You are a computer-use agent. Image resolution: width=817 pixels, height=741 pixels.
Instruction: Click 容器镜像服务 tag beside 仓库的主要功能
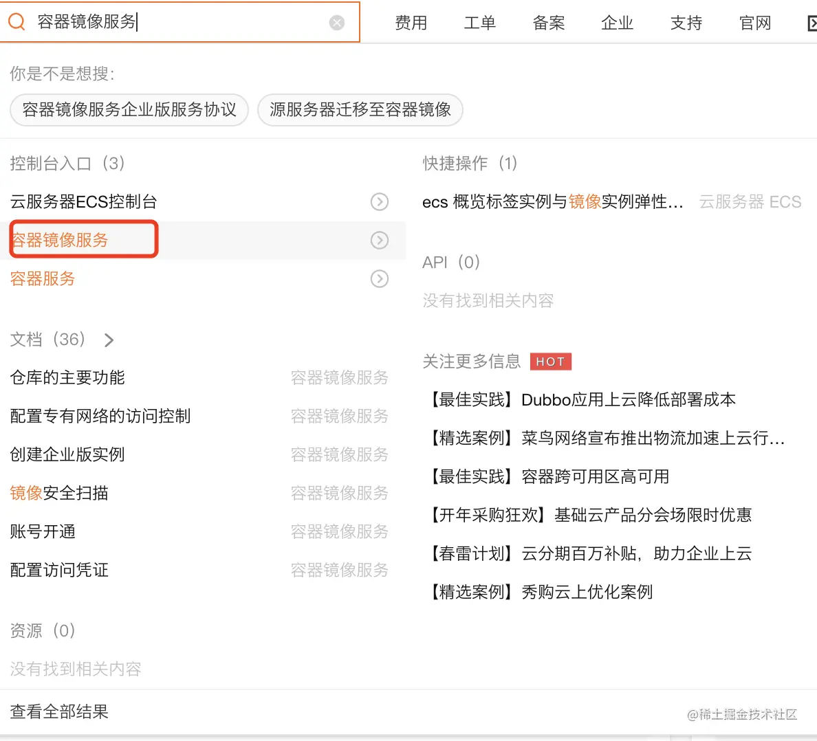pos(339,377)
